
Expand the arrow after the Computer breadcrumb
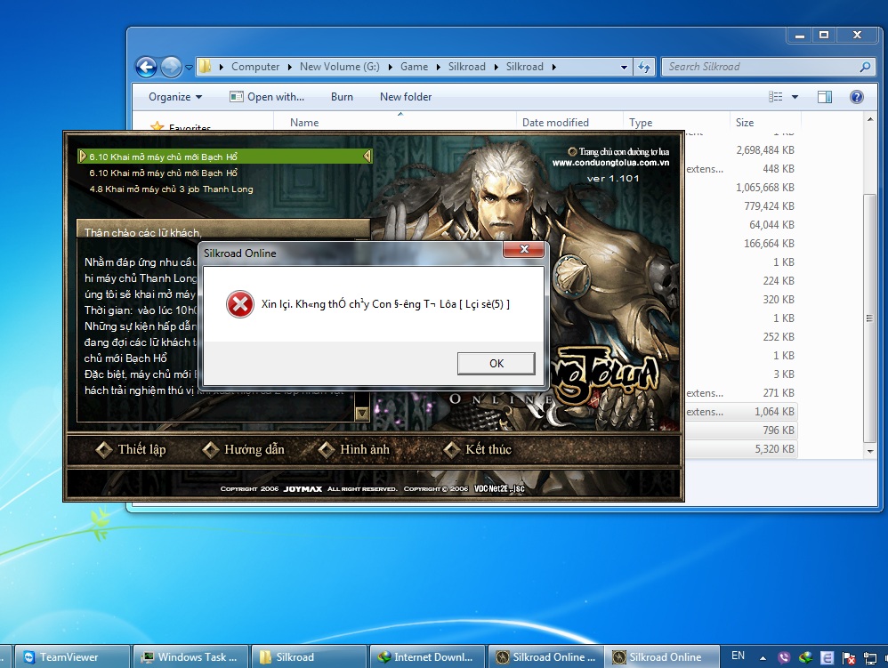click(x=289, y=67)
